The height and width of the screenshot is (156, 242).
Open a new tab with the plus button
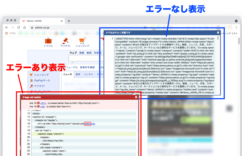(69, 21)
